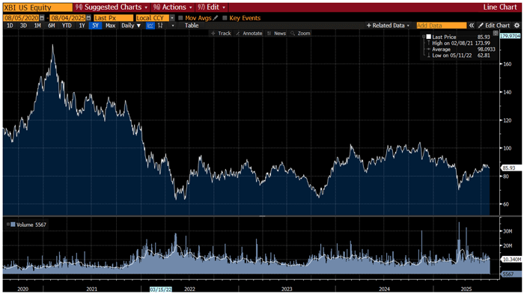Open the Local CCY currency dropdown
This screenshot has height=294, width=524.
172,18
